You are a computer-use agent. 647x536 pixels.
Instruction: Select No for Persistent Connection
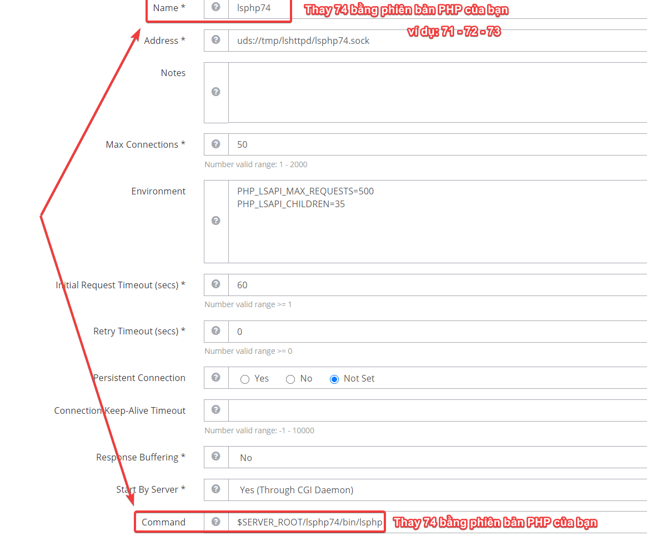pyautogui.click(x=290, y=379)
